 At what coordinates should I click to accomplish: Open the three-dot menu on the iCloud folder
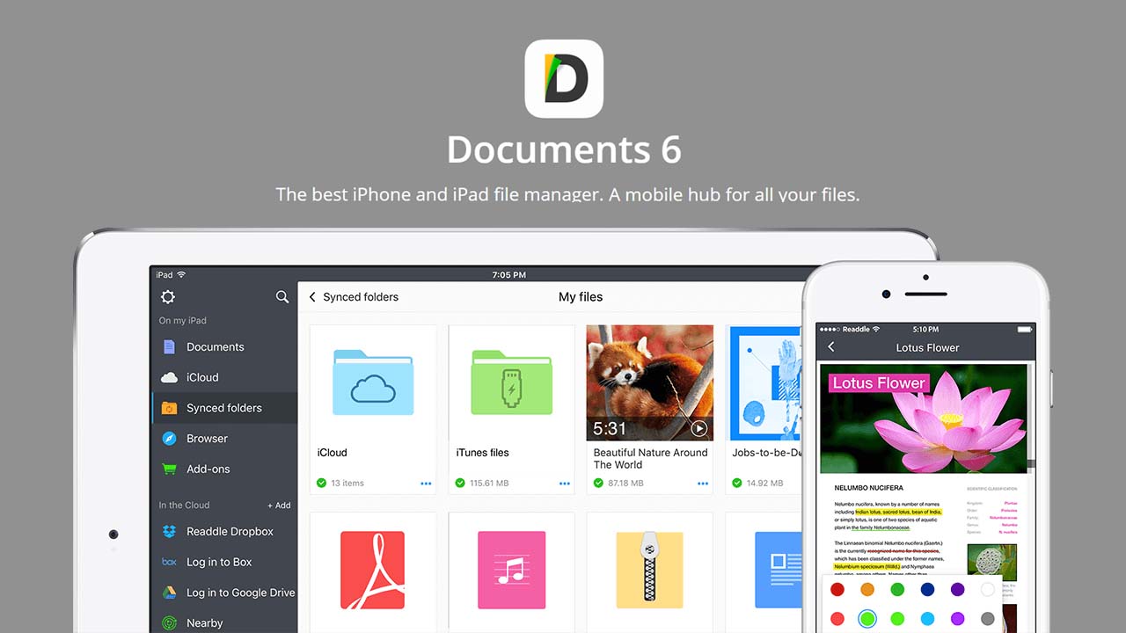click(425, 483)
